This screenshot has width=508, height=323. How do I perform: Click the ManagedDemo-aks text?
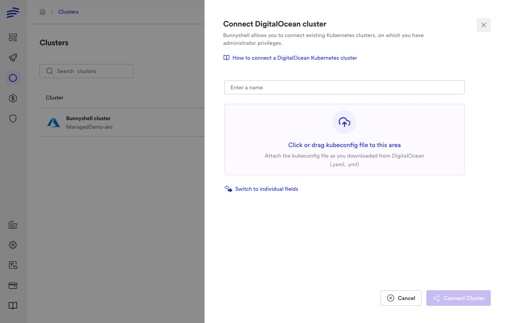coord(90,127)
